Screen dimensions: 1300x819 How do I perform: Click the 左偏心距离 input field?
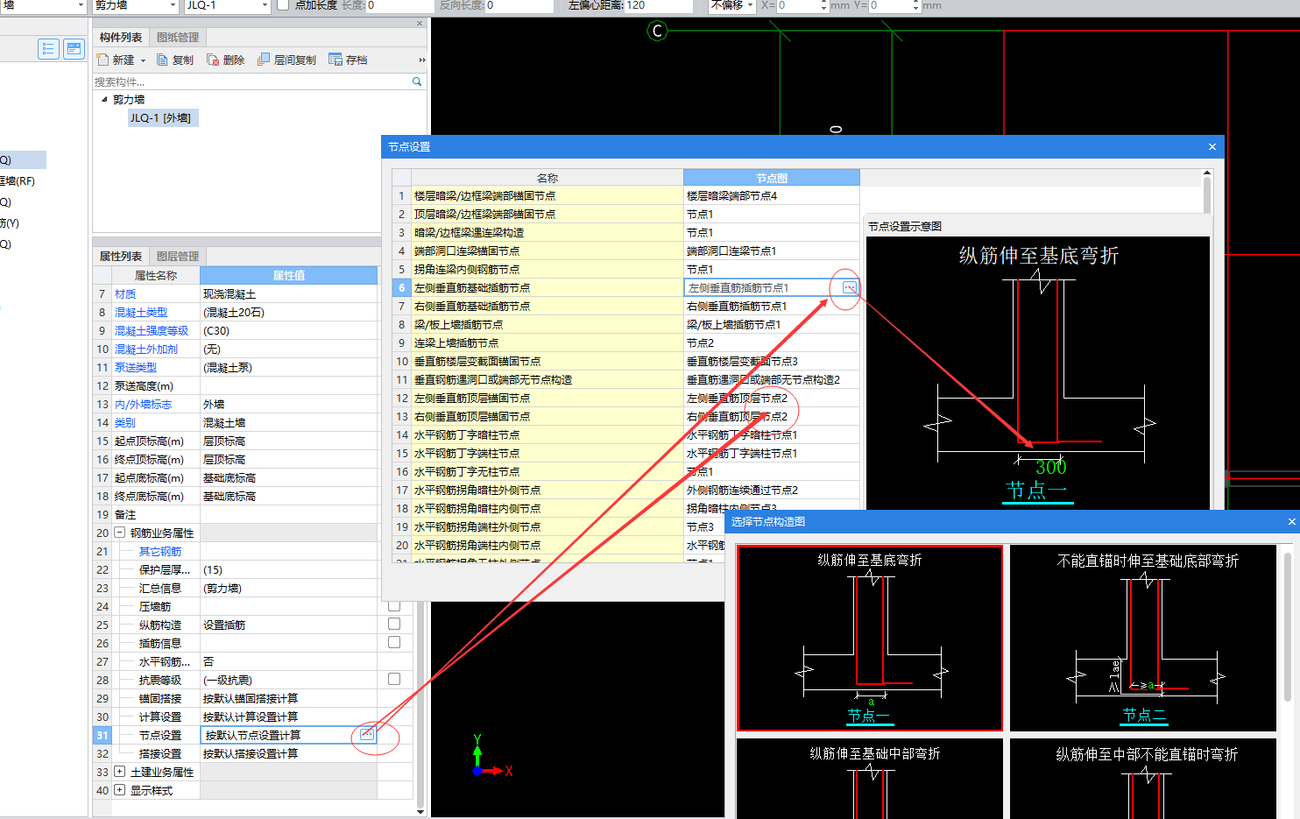[658, 5]
